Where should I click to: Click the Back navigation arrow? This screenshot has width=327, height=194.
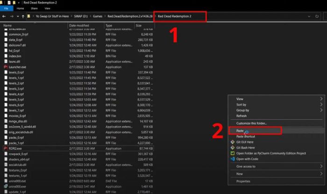[x=4, y=16]
